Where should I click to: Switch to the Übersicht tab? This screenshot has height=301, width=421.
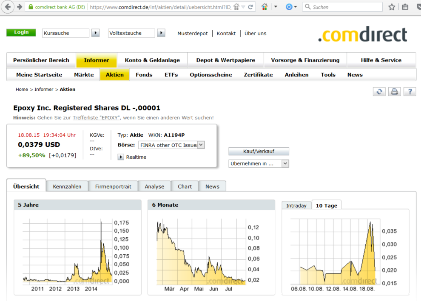coord(26,186)
